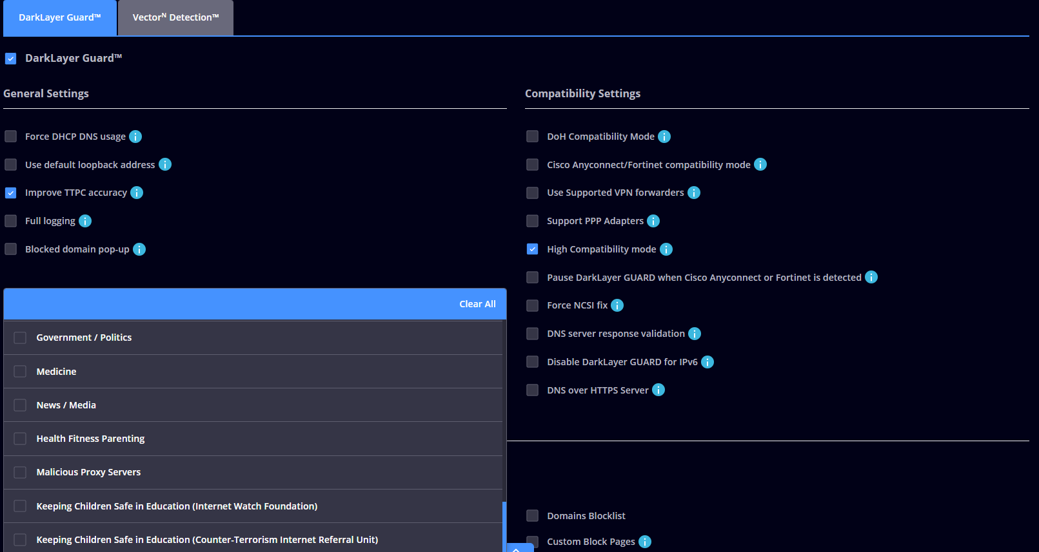Show info for Use default loopback address
1039x552 pixels.
(x=165, y=164)
